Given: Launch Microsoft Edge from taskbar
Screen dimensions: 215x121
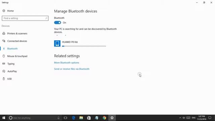Looking at the screenshot, I should tap(74, 118).
